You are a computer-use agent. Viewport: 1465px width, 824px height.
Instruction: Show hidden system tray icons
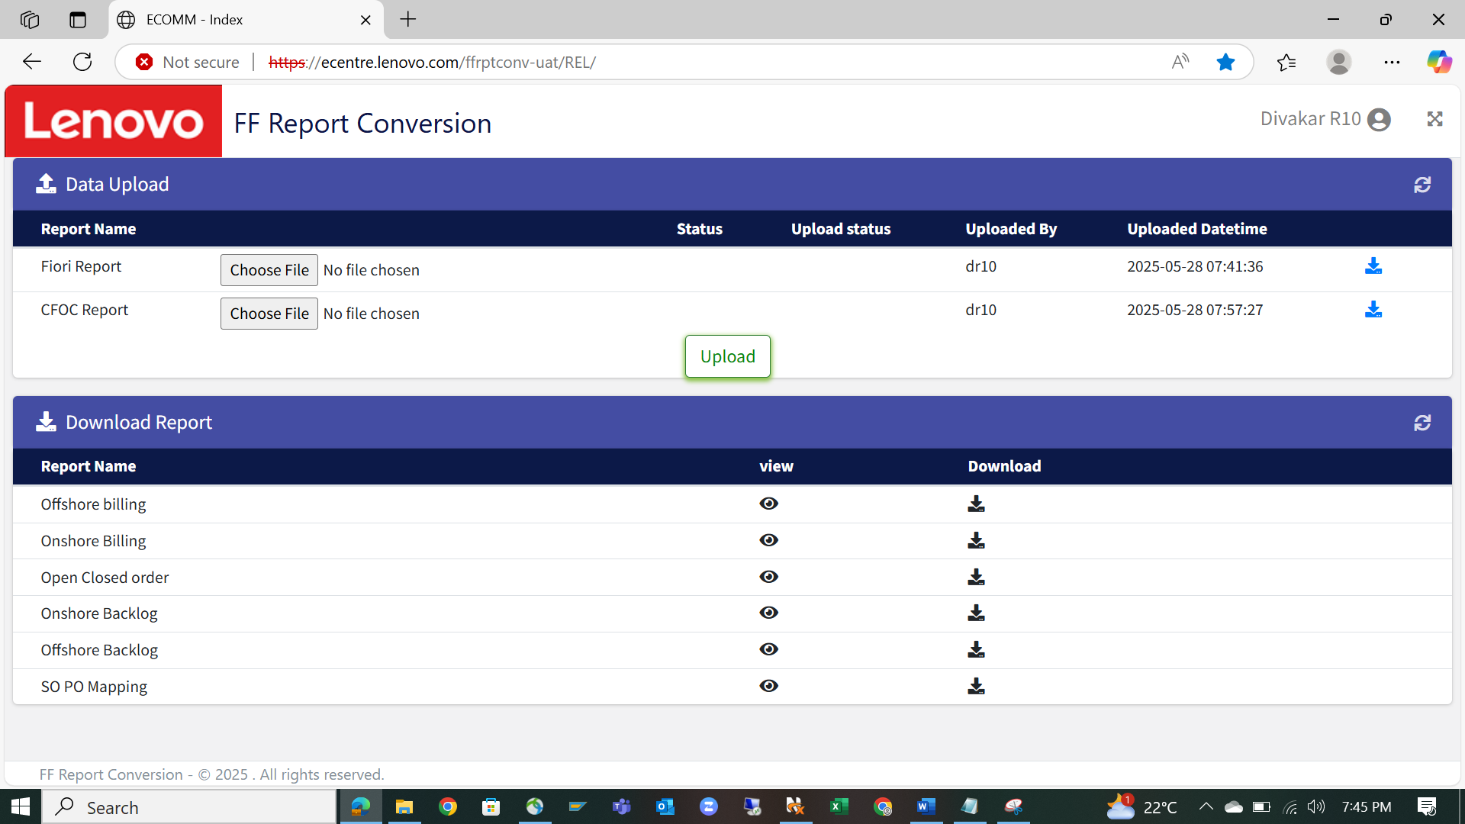point(1206,806)
